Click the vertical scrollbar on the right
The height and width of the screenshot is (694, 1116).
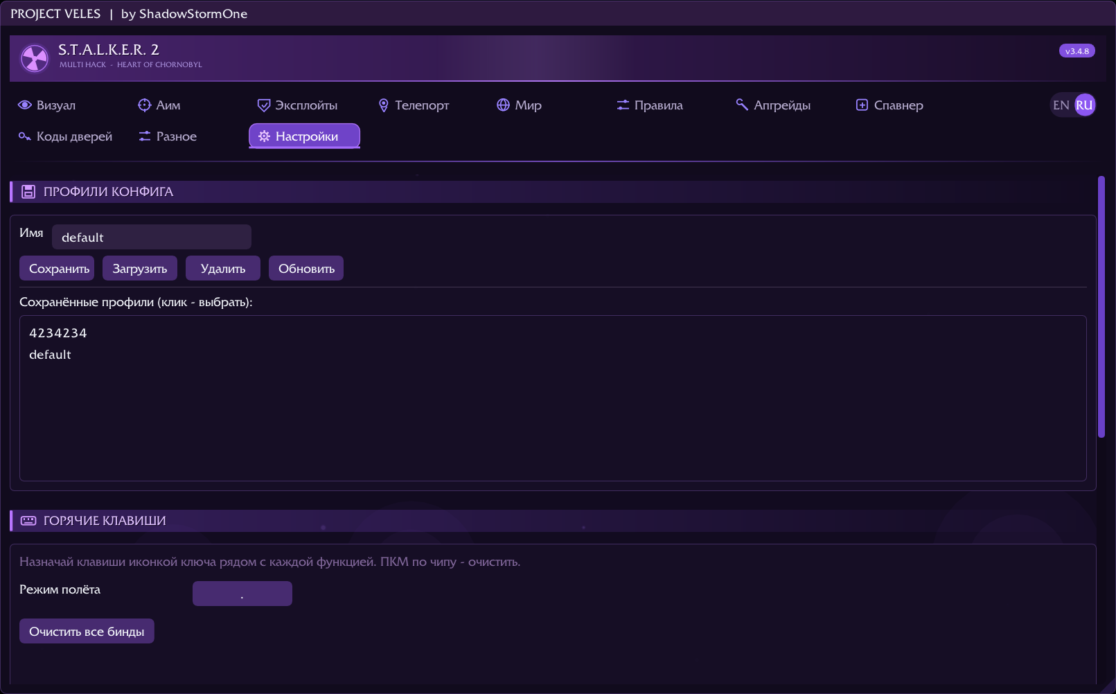click(1101, 307)
